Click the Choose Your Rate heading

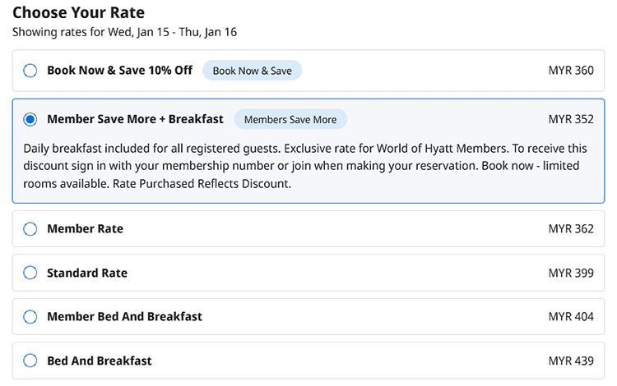click(78, 13)
